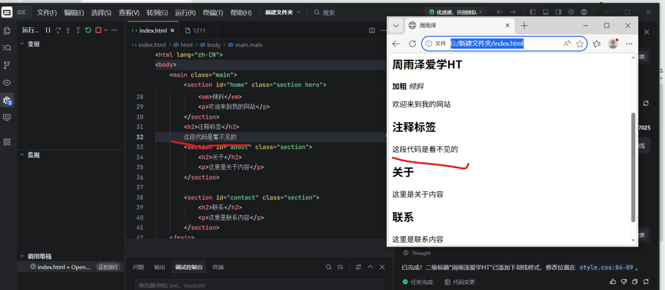The height and width of the screenshot is (290, 665).
Task: Click browser back button
Action: (x=396, y=43)
